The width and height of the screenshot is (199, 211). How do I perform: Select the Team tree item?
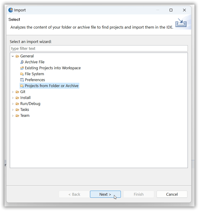(x=25, y=116)
